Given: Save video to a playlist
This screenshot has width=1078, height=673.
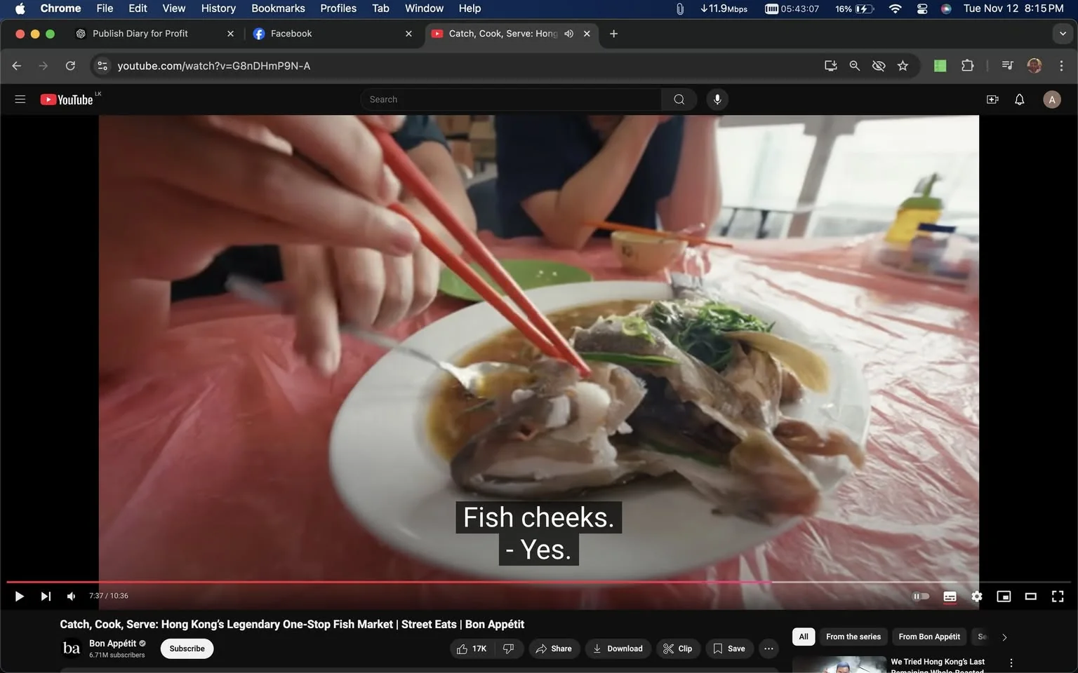Looking at the screenshot, I should pyautogui.click(x=729, y=648).
